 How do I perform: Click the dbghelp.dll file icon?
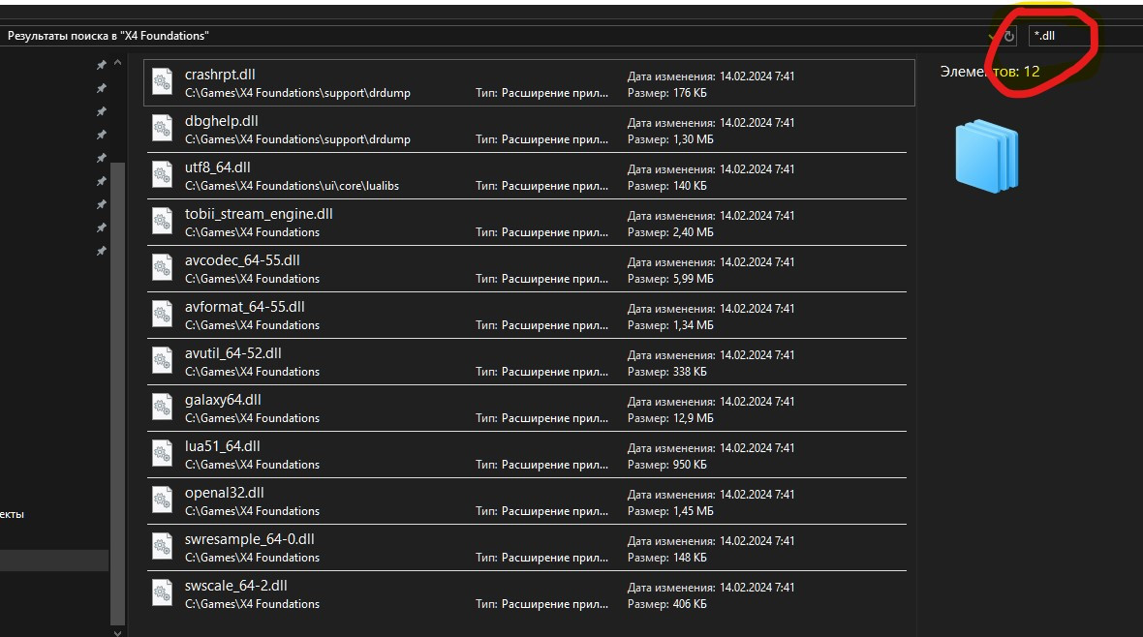tap(163, 130)
